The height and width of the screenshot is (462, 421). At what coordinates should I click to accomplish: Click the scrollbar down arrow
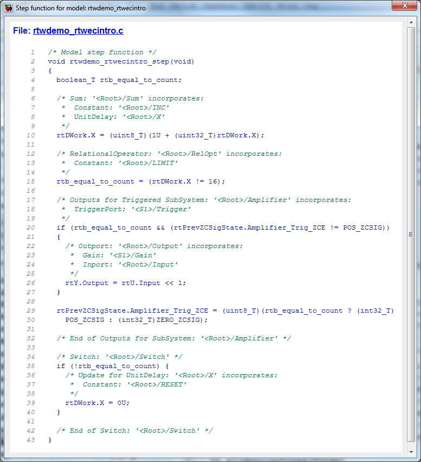click(x=411, y=452)
